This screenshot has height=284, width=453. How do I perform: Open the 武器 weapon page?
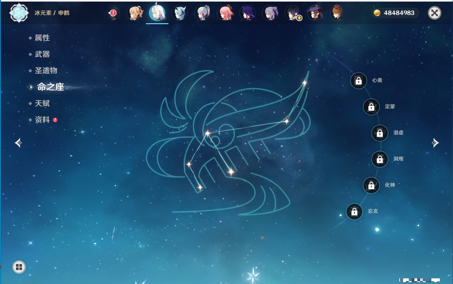tap(42, 54)
